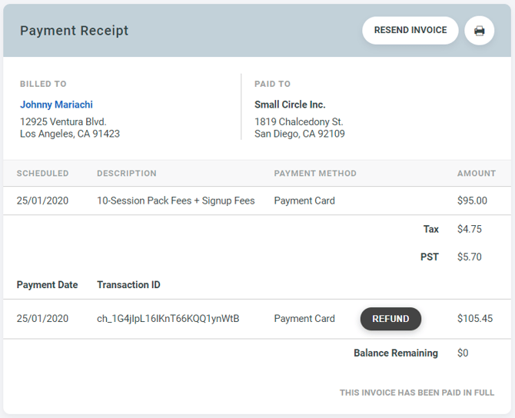
Task: Click the $105.45 total paid amount
Action: click(474, 319)
